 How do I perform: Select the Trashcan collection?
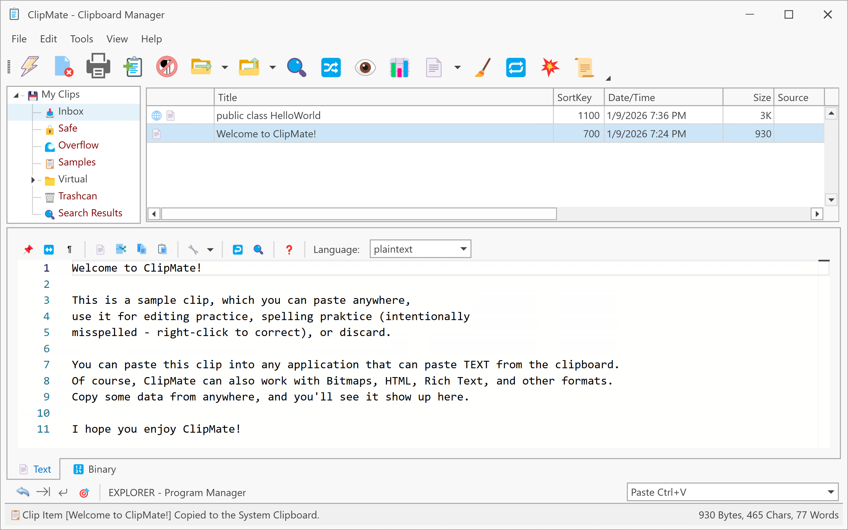point(77,196)
